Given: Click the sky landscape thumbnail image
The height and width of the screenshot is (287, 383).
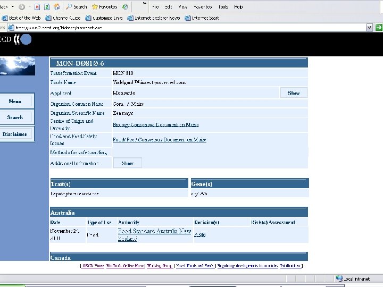Looking at the screenshot, I should [x=18, y=66].
